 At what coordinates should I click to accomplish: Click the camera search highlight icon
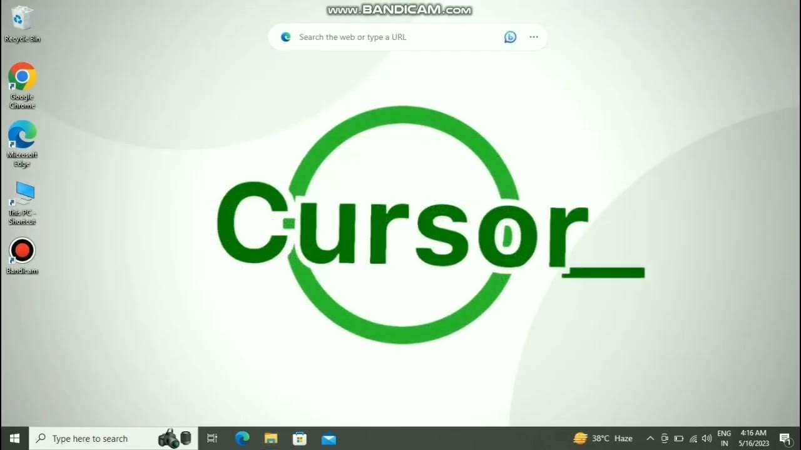click(x=175, y=438)
